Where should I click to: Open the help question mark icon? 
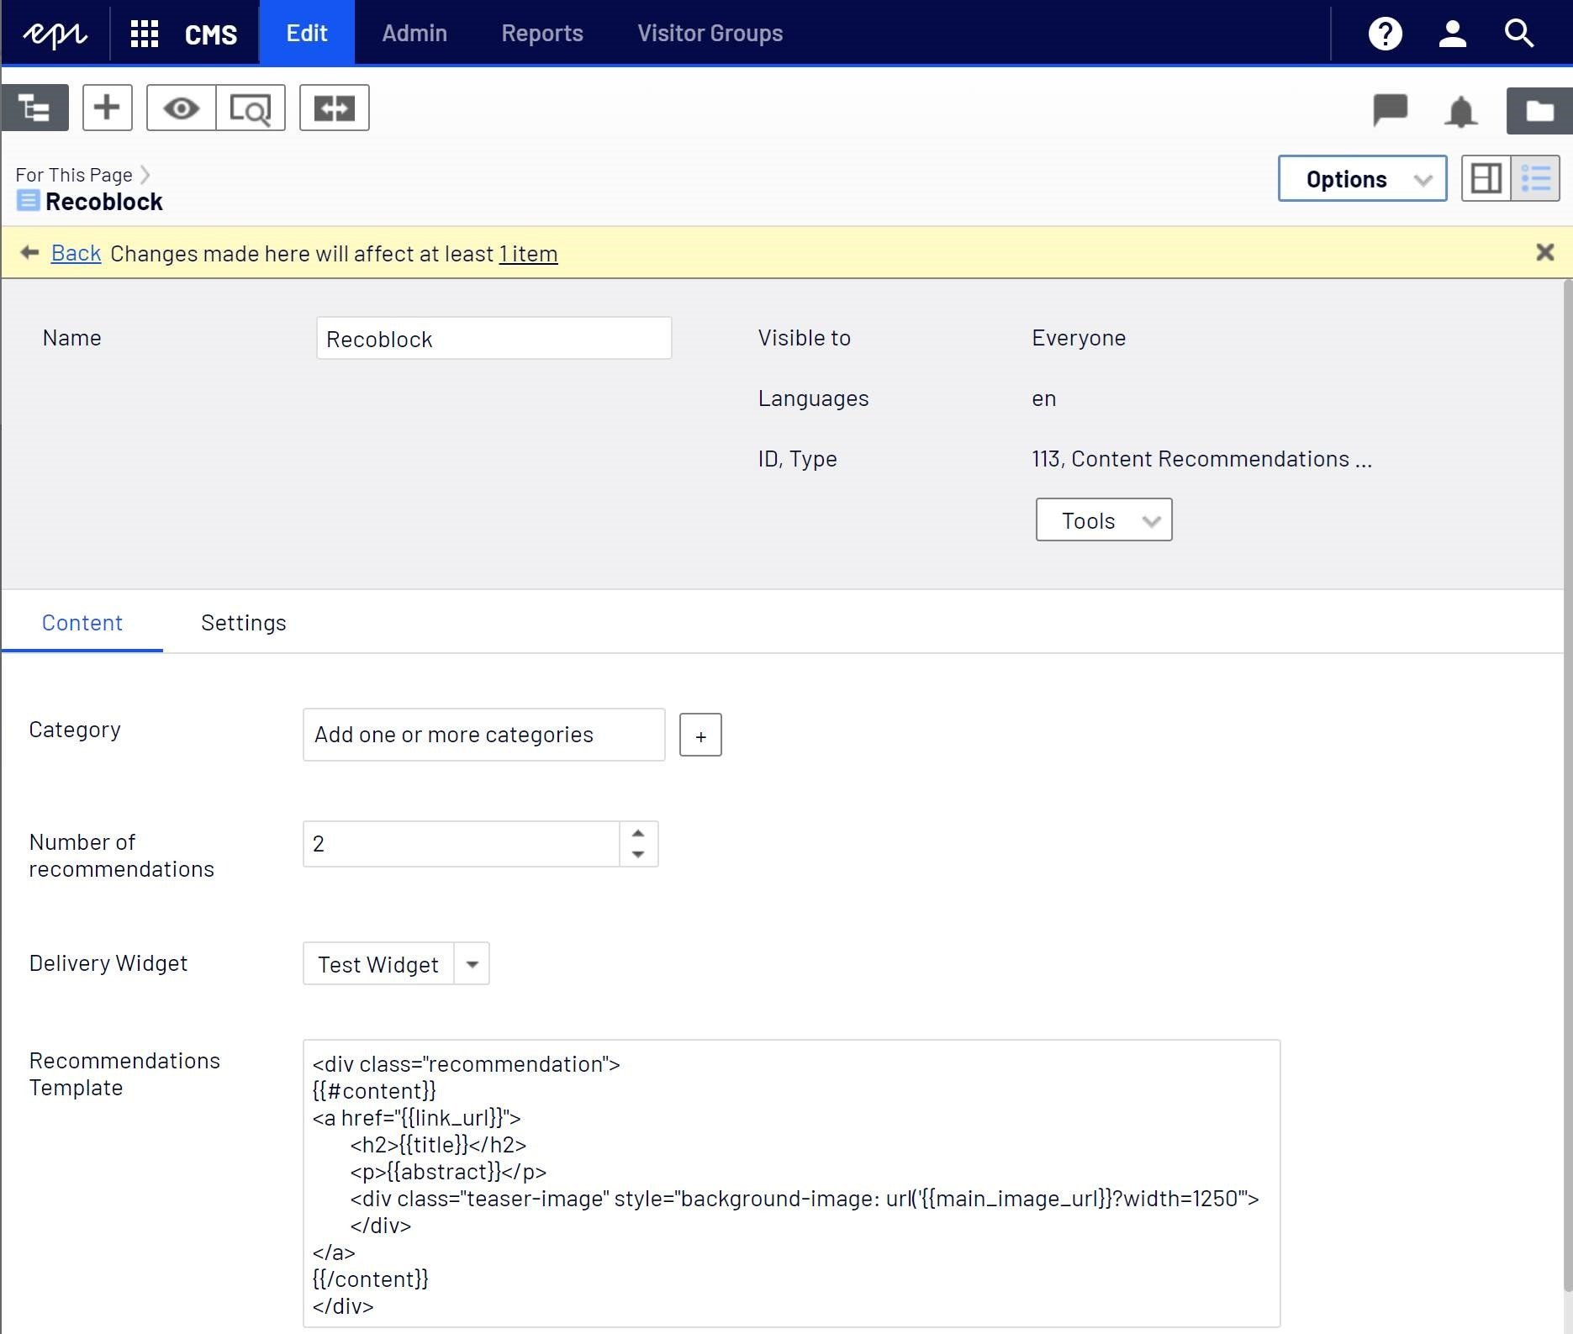[x=1385, y=34]
